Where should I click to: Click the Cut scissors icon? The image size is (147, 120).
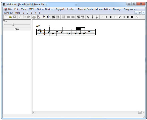(20, 17)
